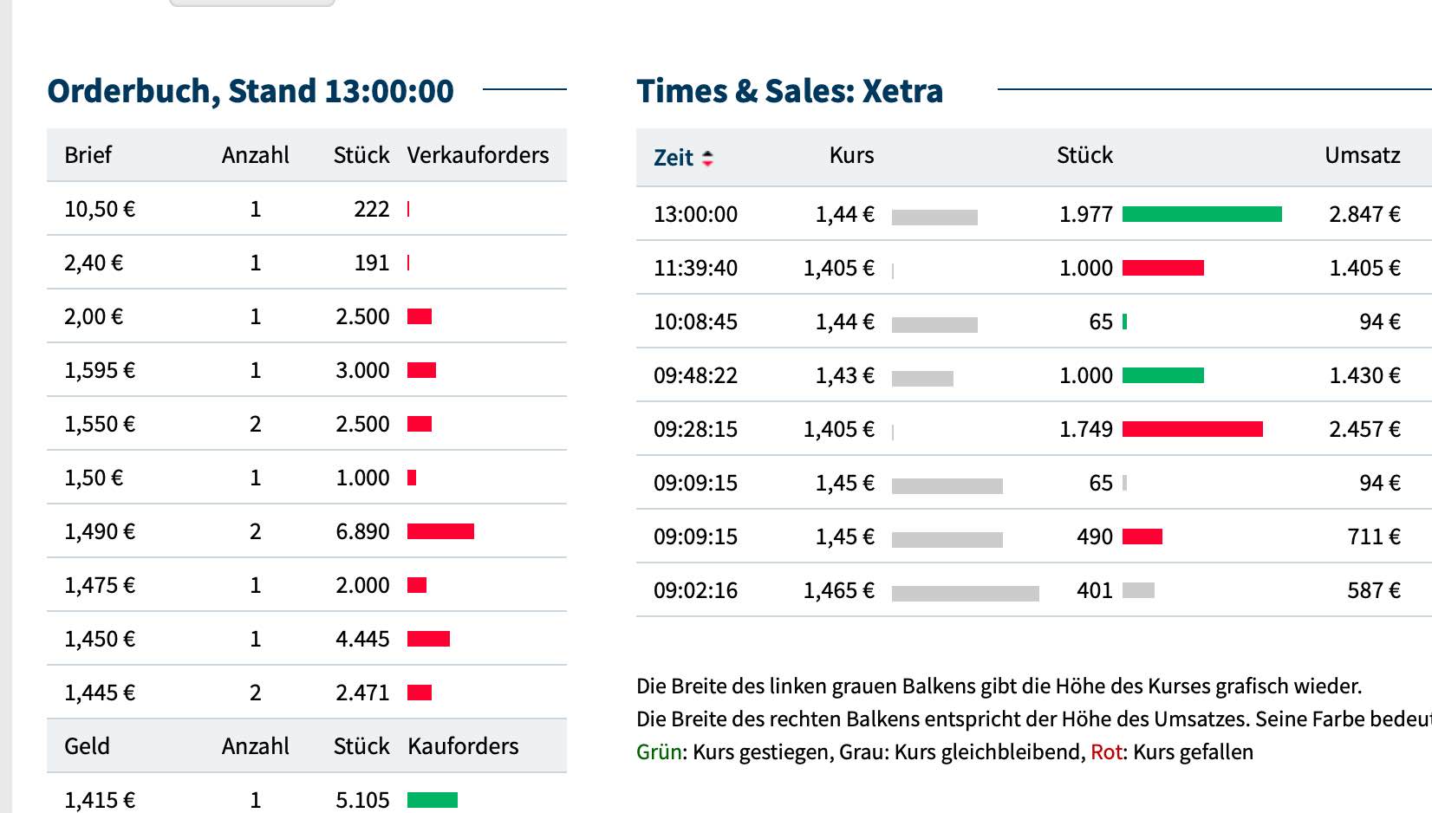Click the grey Kurs bar of the 09:02:16 row

[967, 591]
